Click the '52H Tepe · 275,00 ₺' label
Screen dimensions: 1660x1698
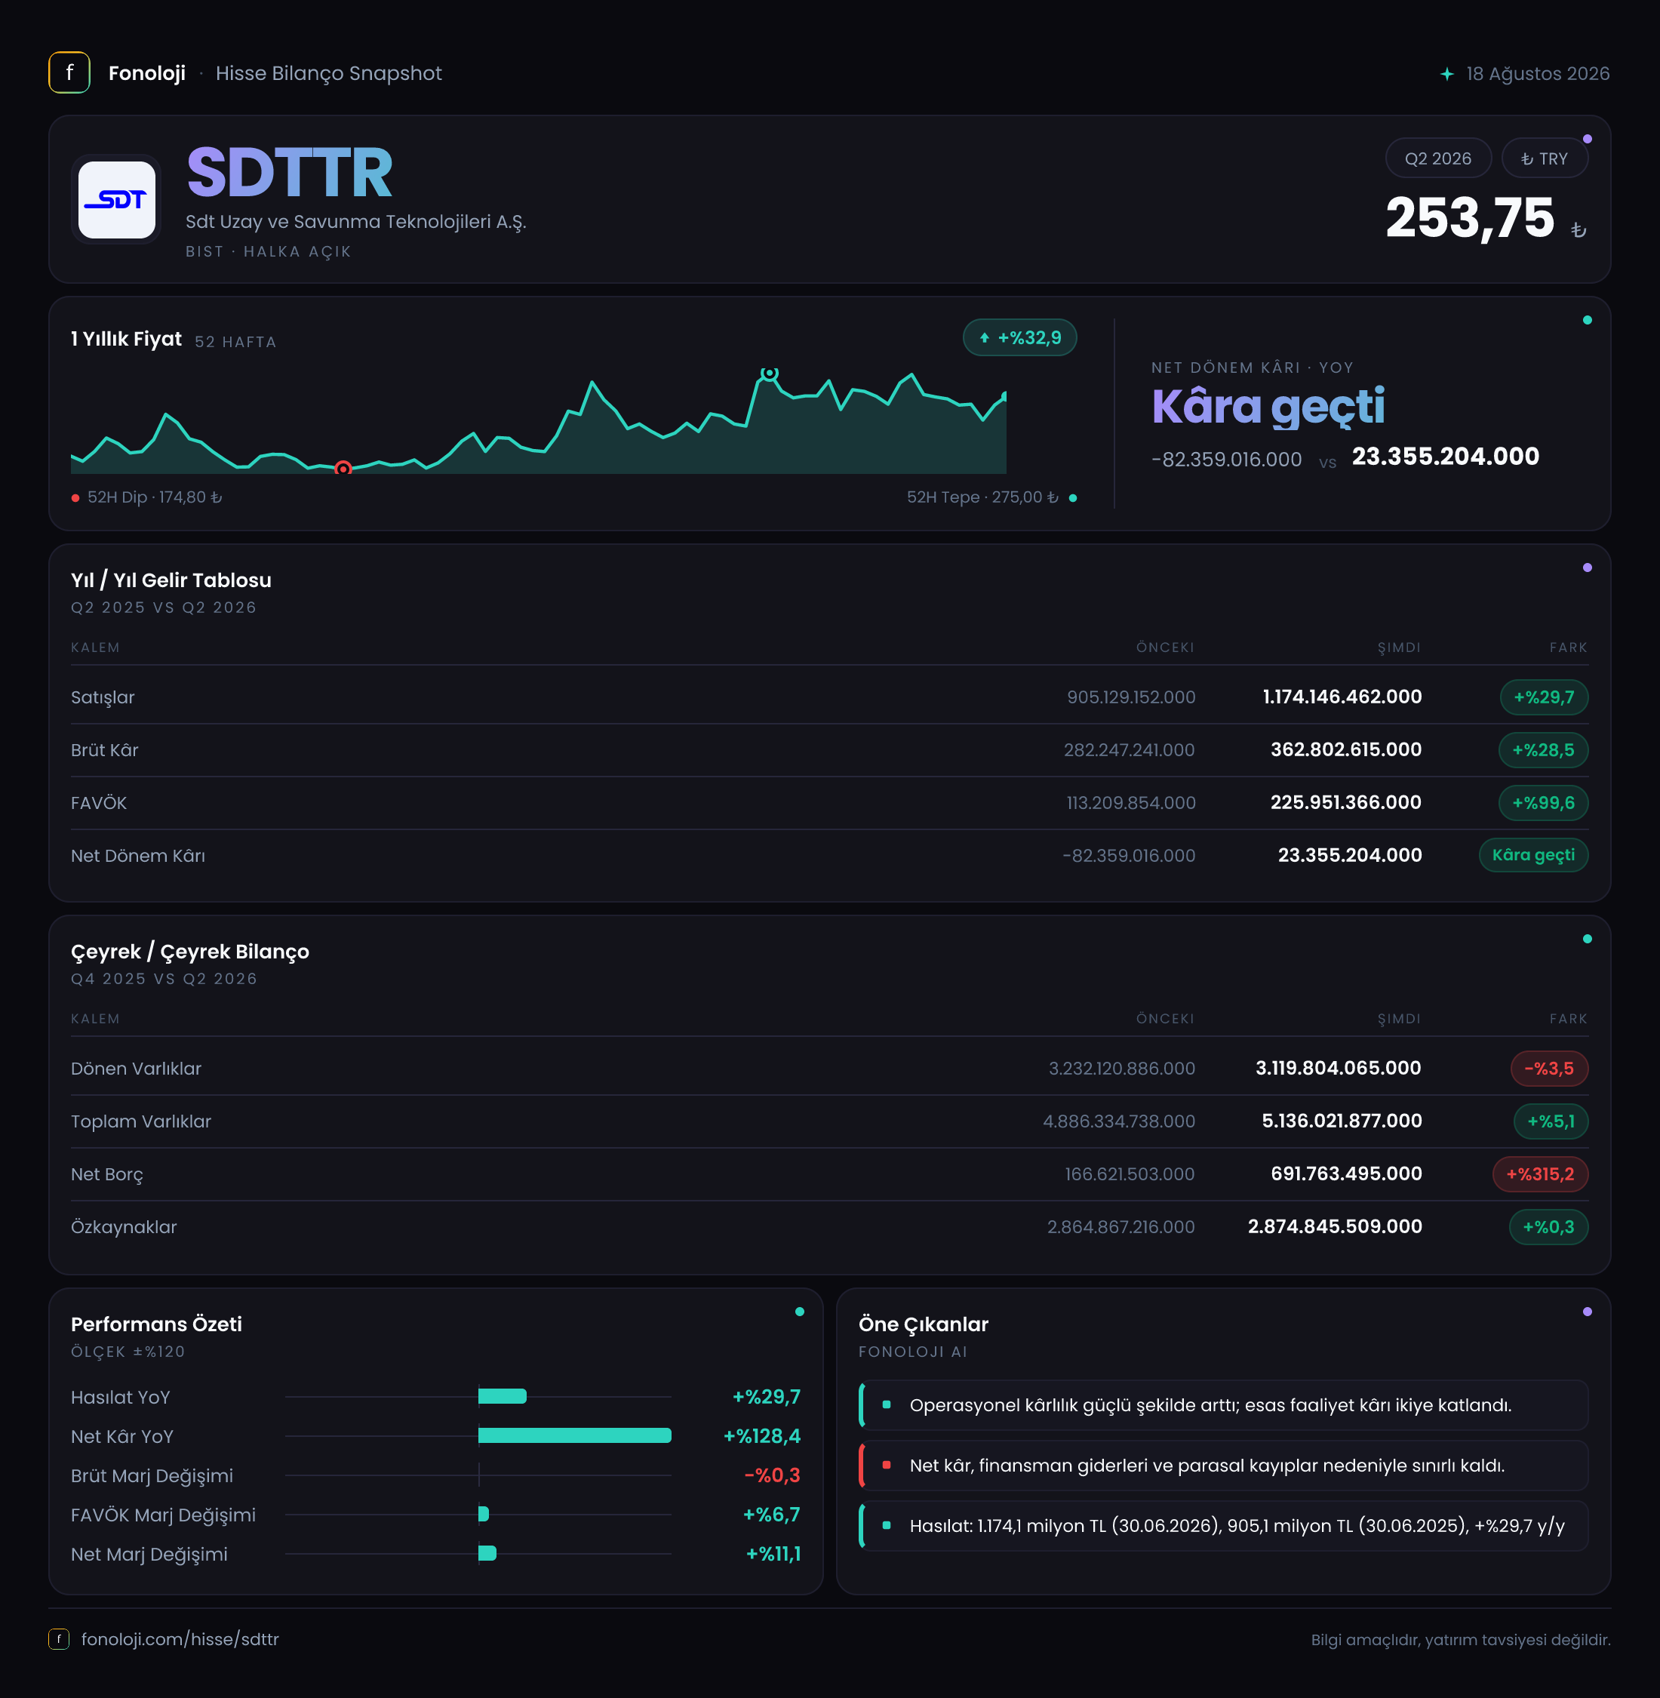[x=982, y=497]
